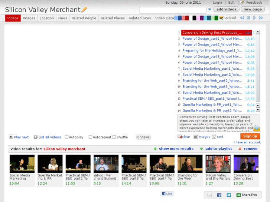The height and width of the screenshot is (202, 270).
Task: Click the List all Videos icon
Action: 36,137
